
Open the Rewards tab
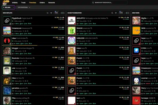click(52, 2)
